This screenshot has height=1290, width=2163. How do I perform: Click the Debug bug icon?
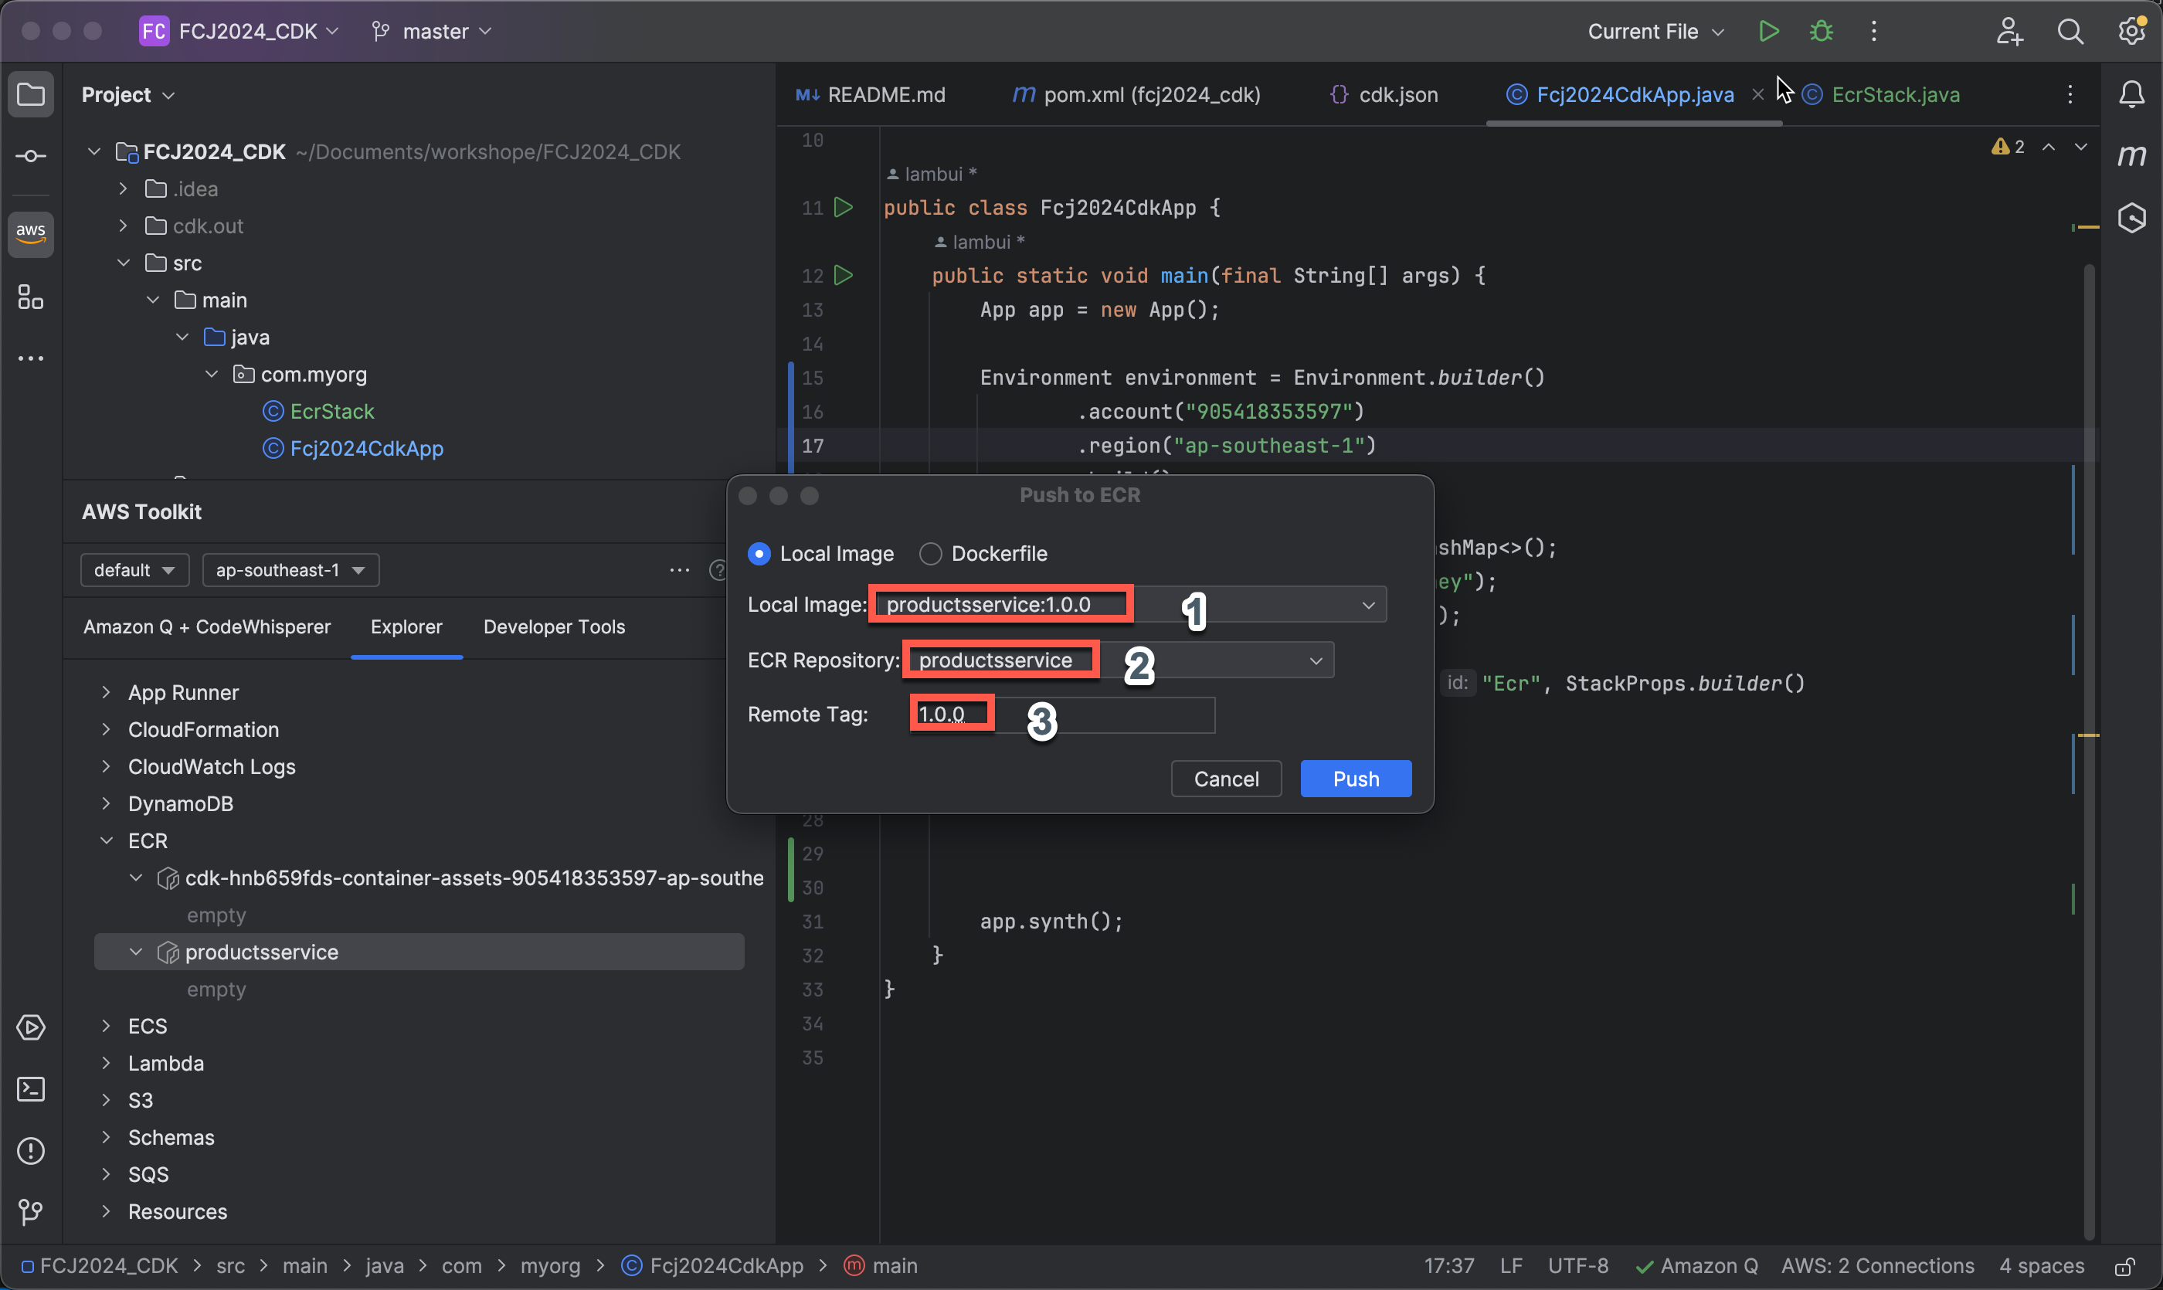(1821, 32)
